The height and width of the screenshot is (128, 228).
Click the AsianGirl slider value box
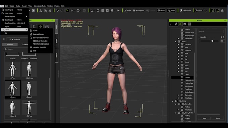[223, 41]
